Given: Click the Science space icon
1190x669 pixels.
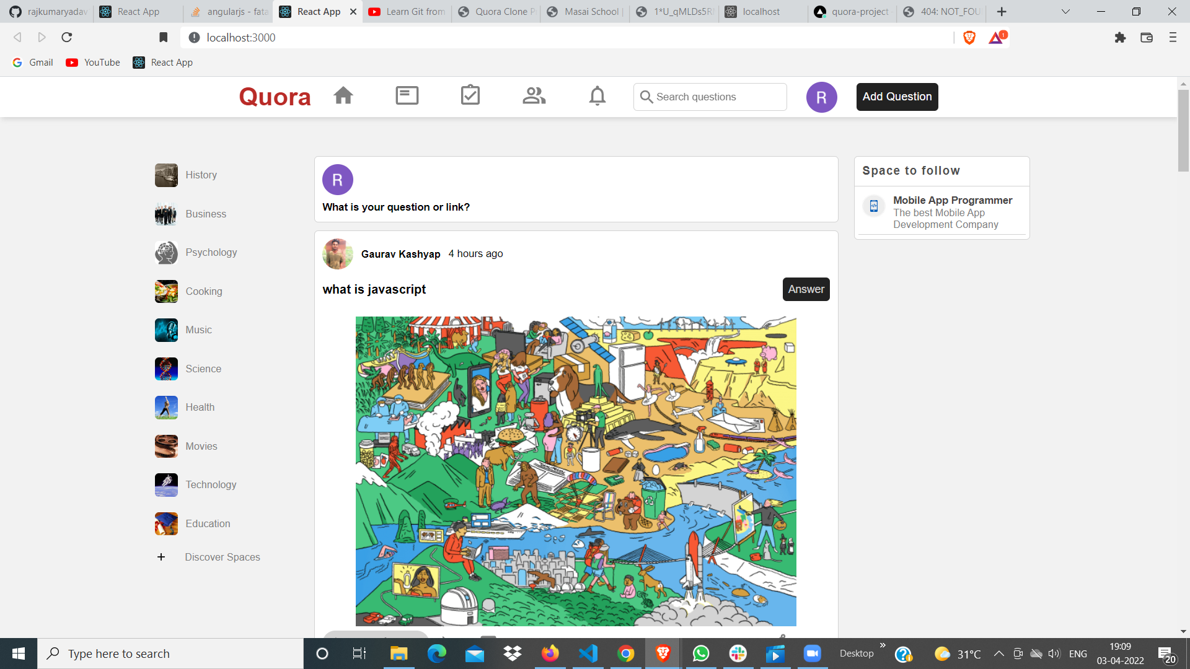Looking at the screenshot, I should coord(166,369).
